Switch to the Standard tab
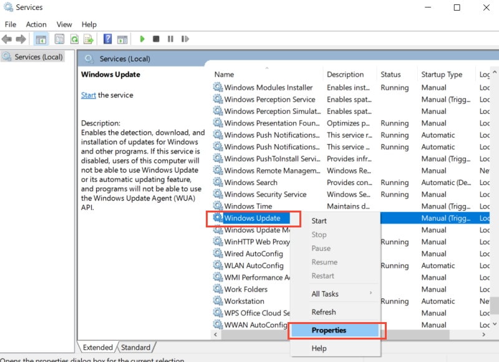This screenshot has height=362, width=499. coord(135,348)
